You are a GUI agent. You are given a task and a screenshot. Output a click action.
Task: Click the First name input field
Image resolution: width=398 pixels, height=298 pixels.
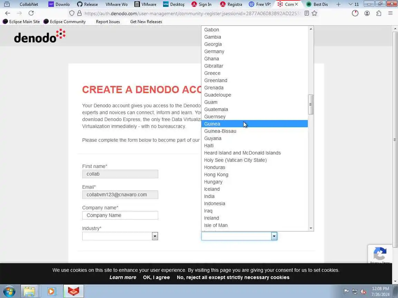pyautogui.click(x=120, y=174)
